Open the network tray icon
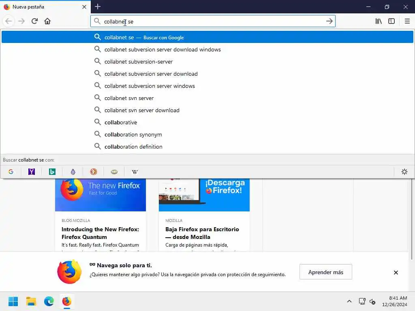415x311 pixels. point(362,301)
